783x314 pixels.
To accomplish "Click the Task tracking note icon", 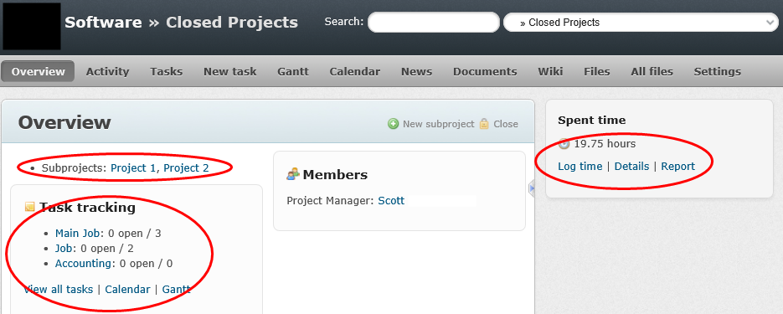I will [29, 207].
